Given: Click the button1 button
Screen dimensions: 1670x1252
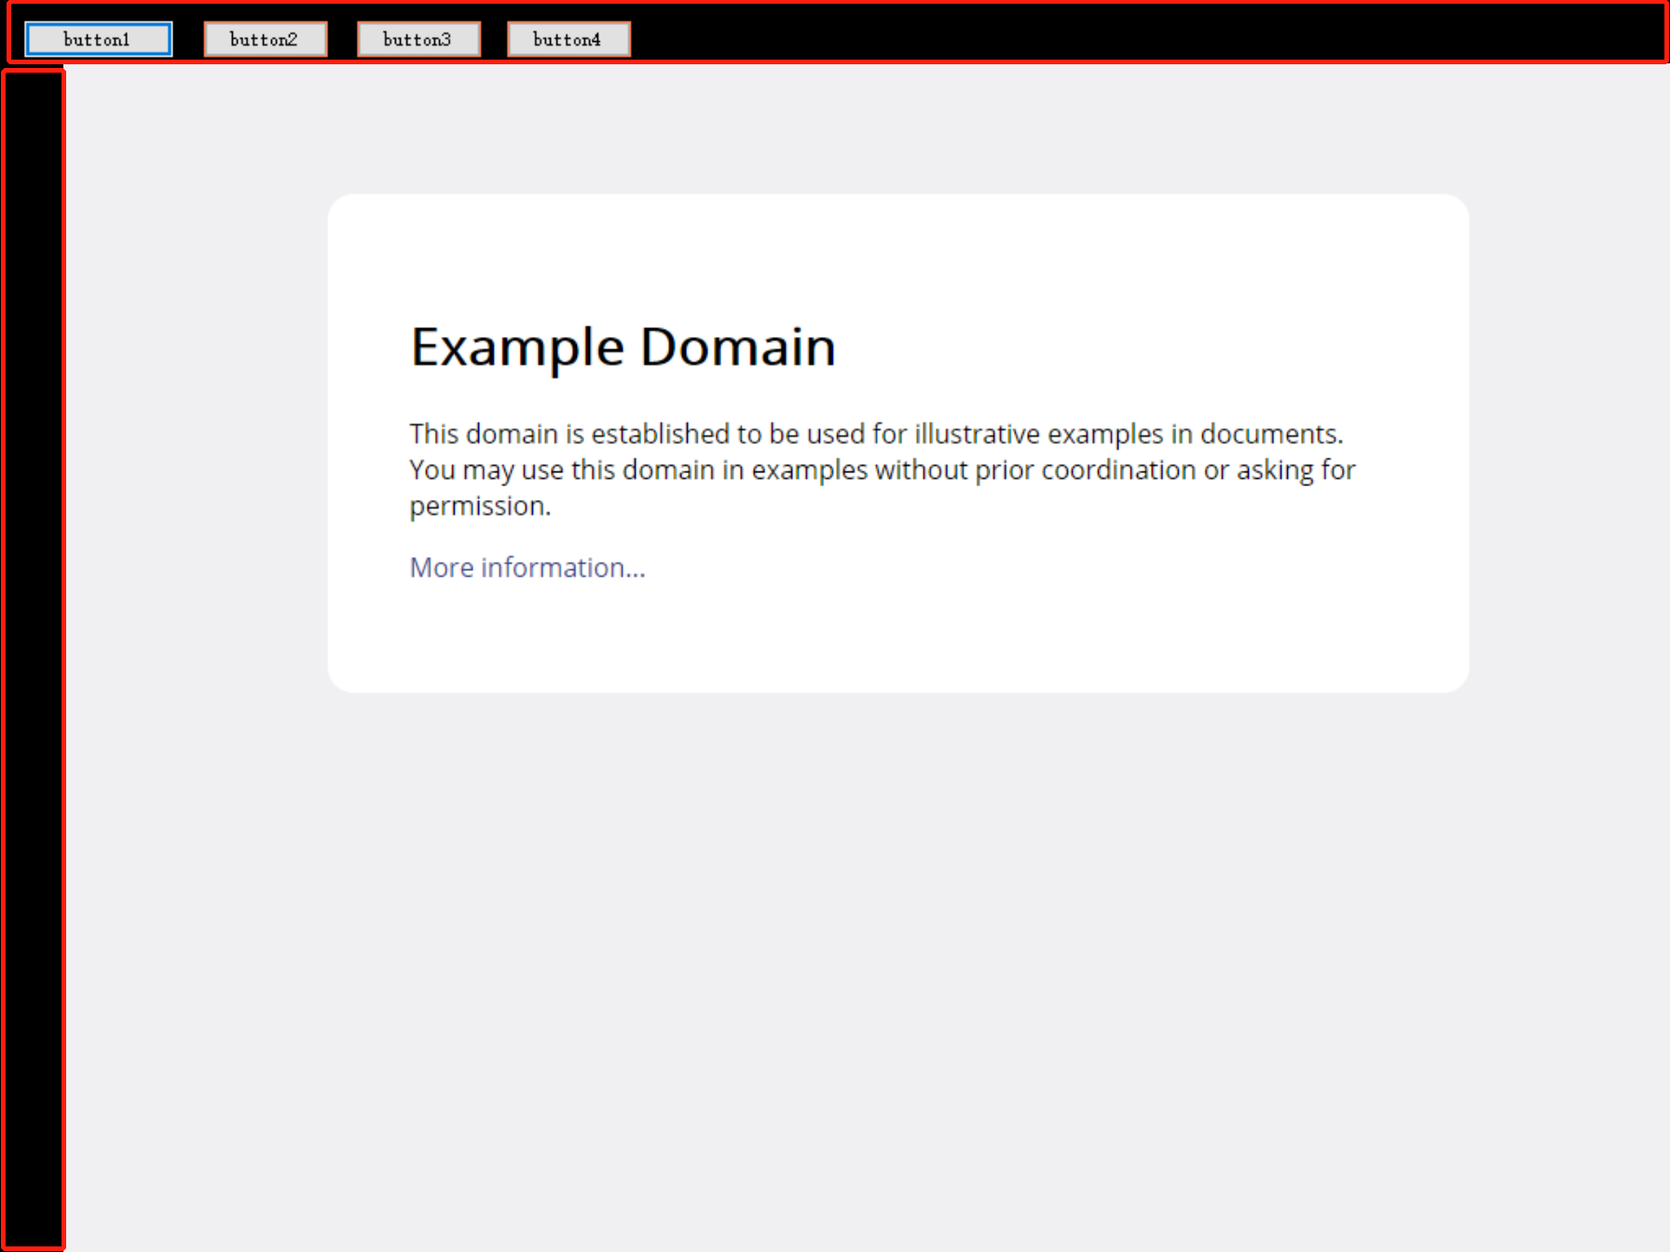Looking at the screenshot, I should pos(99,39).
